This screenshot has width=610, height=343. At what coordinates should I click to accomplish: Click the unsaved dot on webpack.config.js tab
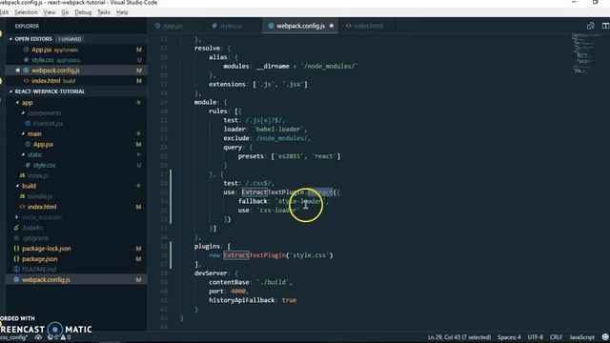pos(332,26)
